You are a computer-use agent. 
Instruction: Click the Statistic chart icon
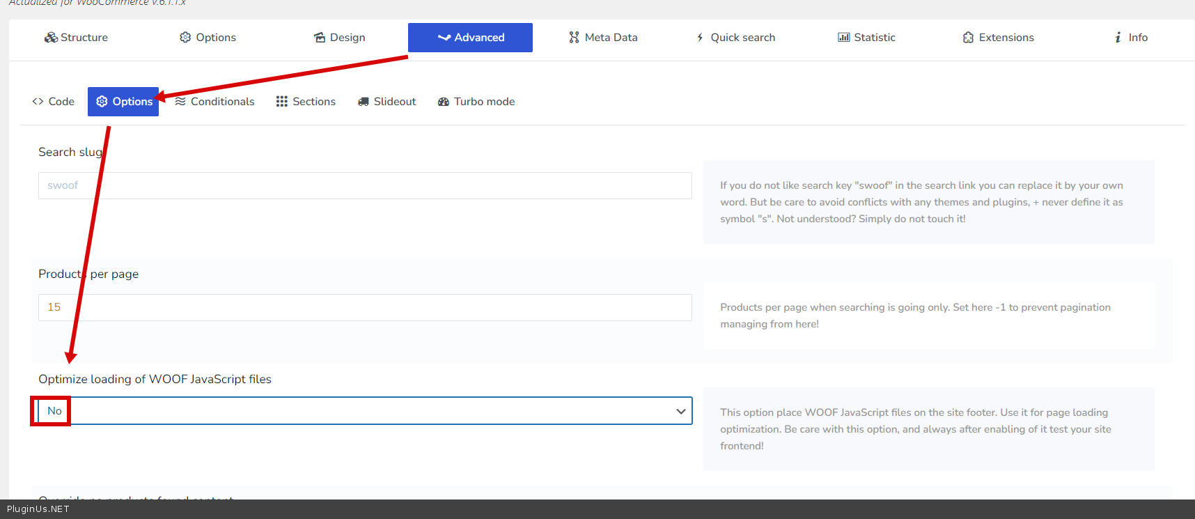[843, 38]
